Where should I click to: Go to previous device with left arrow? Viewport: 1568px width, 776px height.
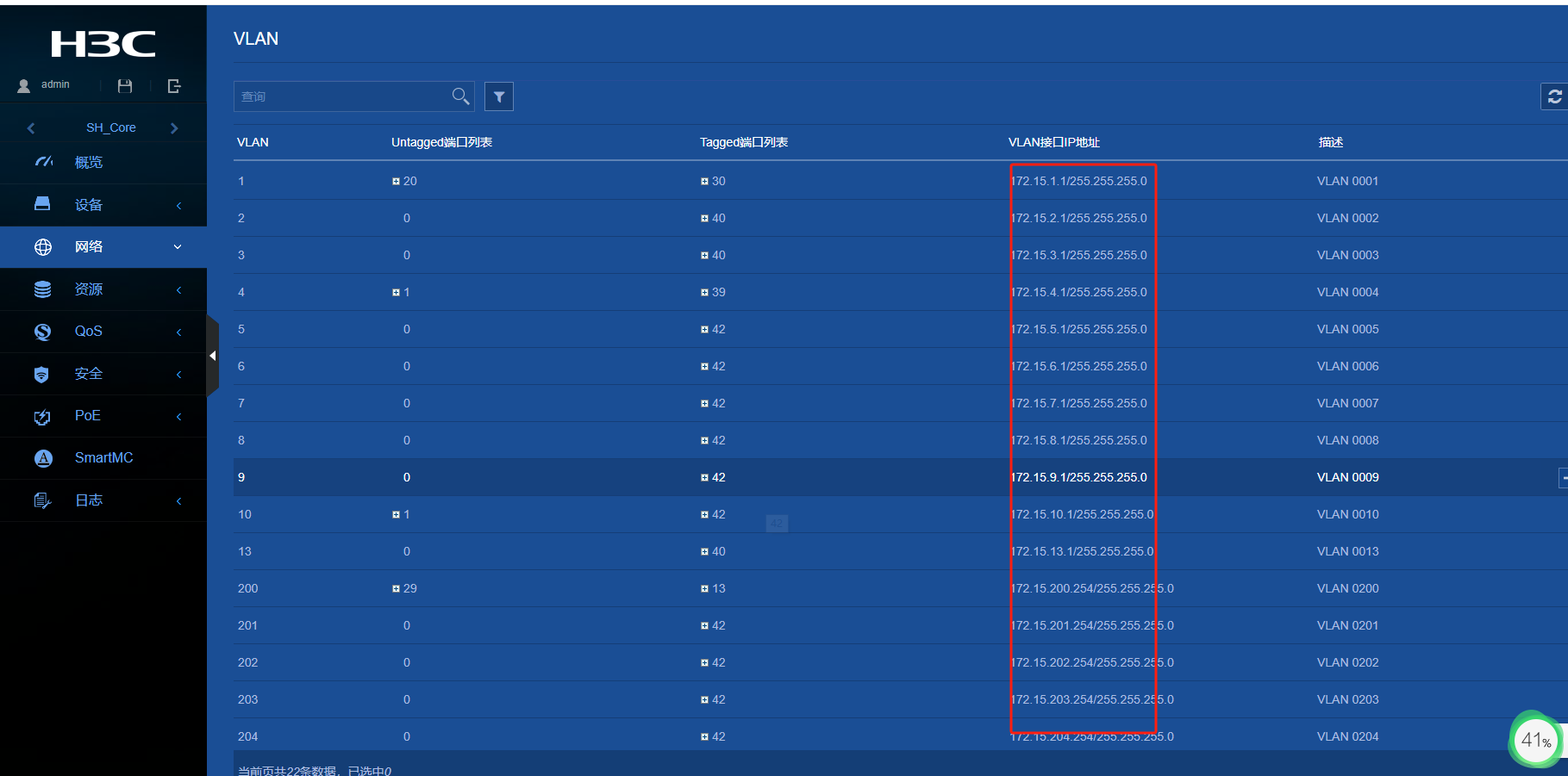click(31, 128)
